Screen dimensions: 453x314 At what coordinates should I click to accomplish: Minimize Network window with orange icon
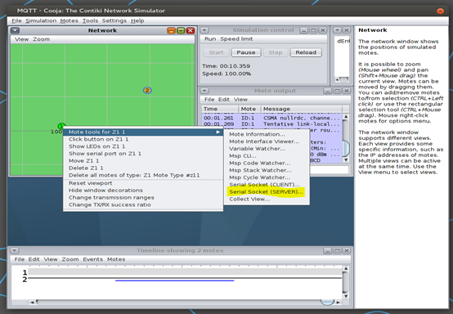point(172,30)
